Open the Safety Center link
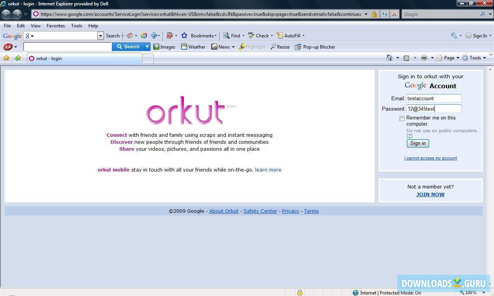Screen dimensions: 494x296 (x=260, y=211)
